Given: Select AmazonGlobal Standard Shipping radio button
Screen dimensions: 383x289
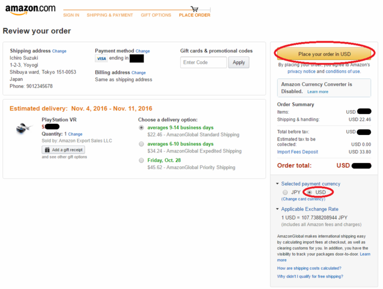Looking at the screenshot, I should [x=141, y=128].
